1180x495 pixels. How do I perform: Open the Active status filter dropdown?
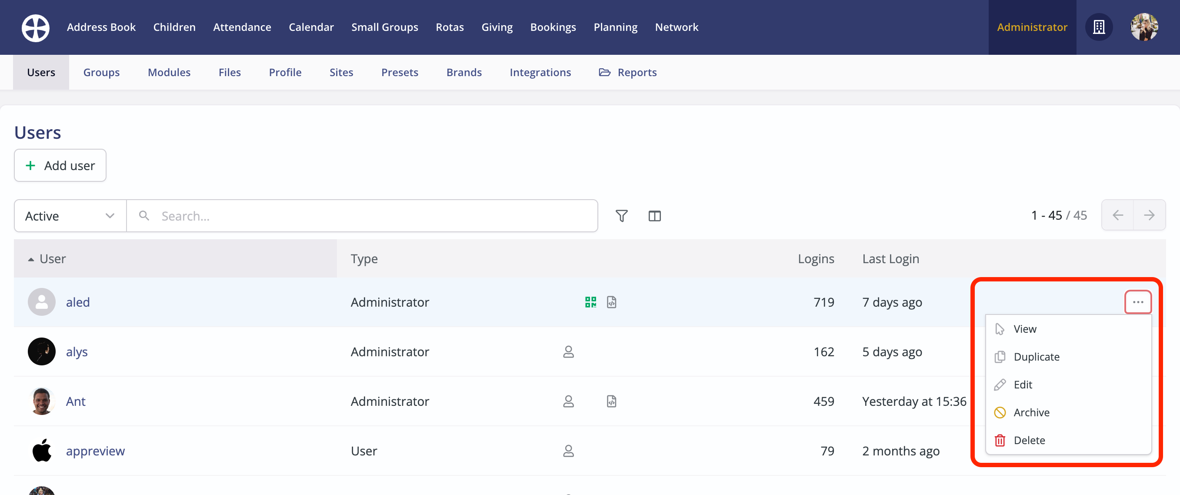coord(69,215)
